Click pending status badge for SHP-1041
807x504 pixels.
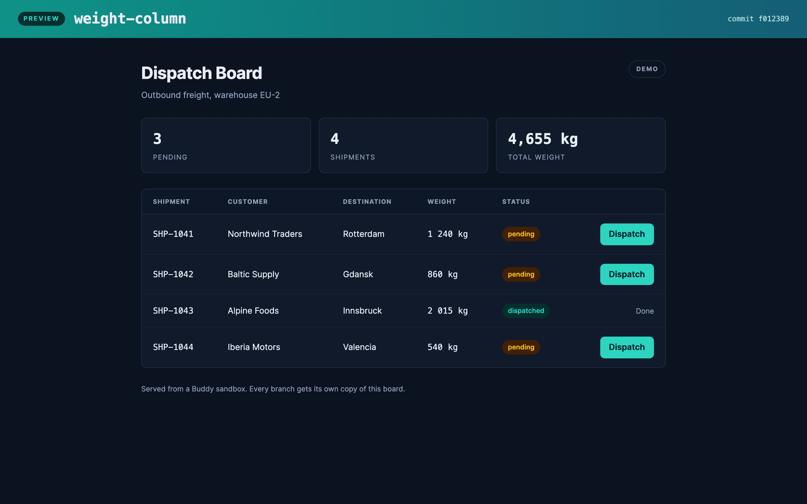(521, 234)
